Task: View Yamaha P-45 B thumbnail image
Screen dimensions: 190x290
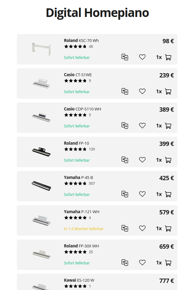Action: [41, 186]
